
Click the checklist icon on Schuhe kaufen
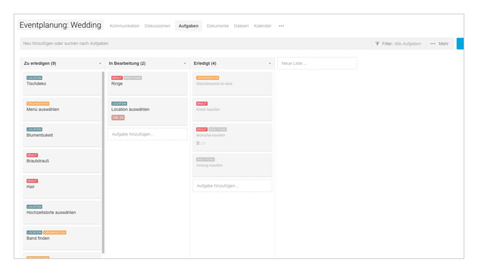tap(198, 143)
